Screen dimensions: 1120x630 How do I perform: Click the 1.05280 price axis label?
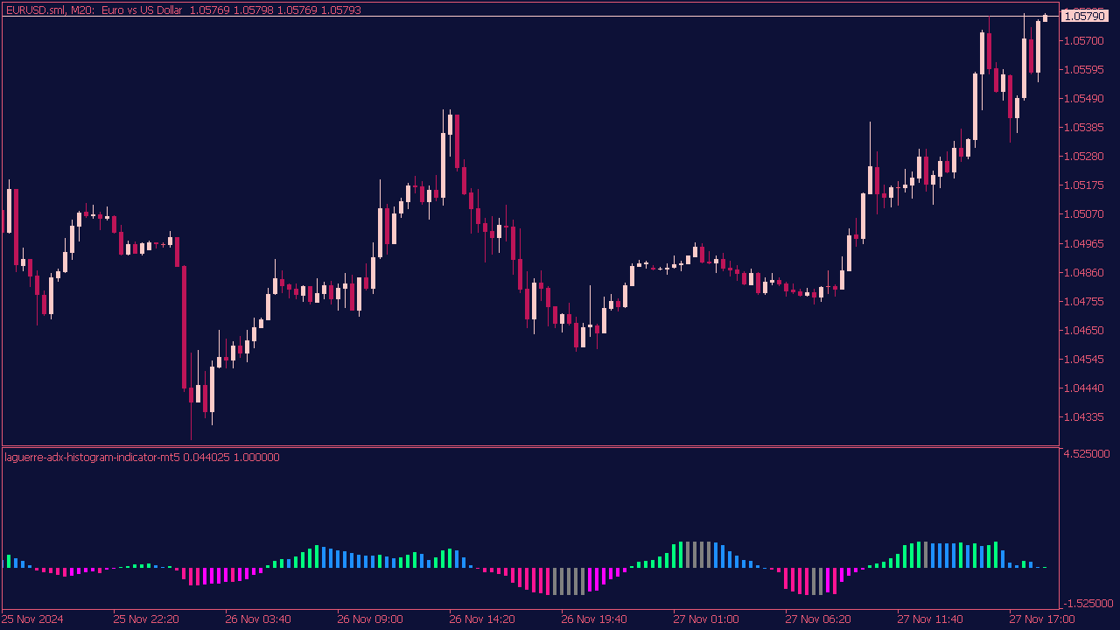1083,156
